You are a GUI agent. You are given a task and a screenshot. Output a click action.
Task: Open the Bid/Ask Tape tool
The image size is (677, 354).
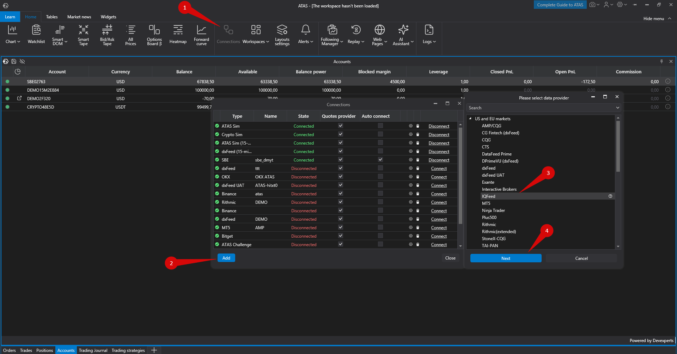point(107,35)
